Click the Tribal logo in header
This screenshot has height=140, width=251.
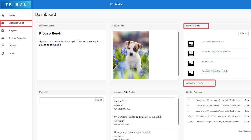pos(16,4)
